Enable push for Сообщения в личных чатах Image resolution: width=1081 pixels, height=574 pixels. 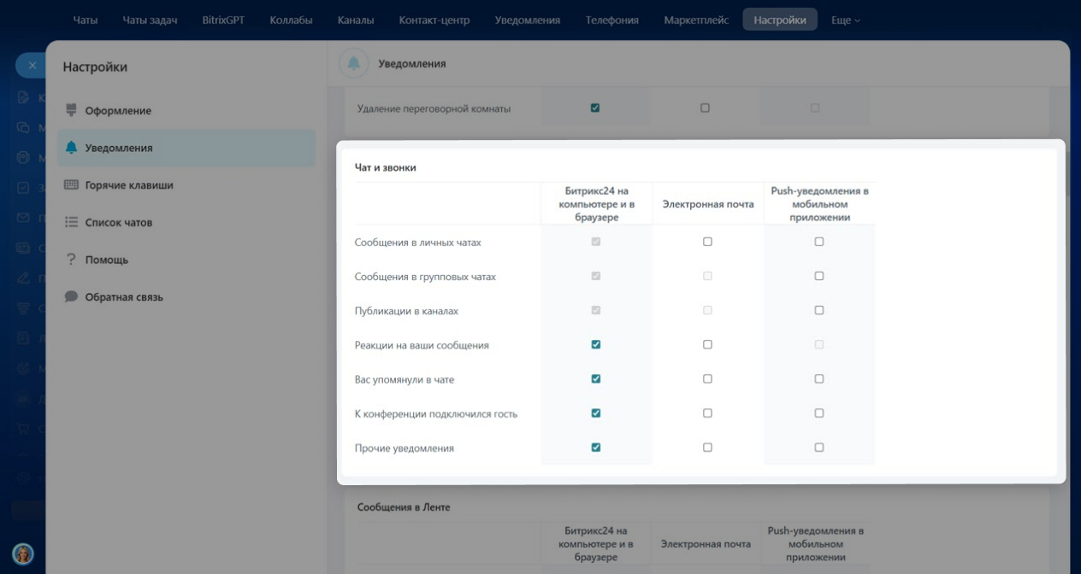click(x=819, y=242)
